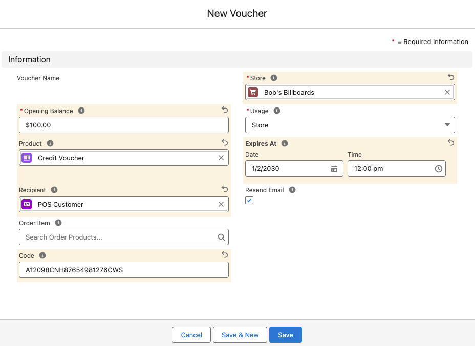Revert the Code field using undo arrow
The image size is (475, 346).
[224, 254]
